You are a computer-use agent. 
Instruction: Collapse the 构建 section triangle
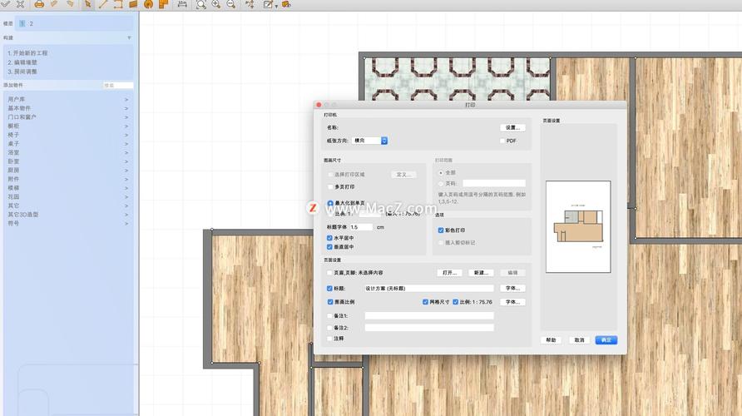(129, 38)
